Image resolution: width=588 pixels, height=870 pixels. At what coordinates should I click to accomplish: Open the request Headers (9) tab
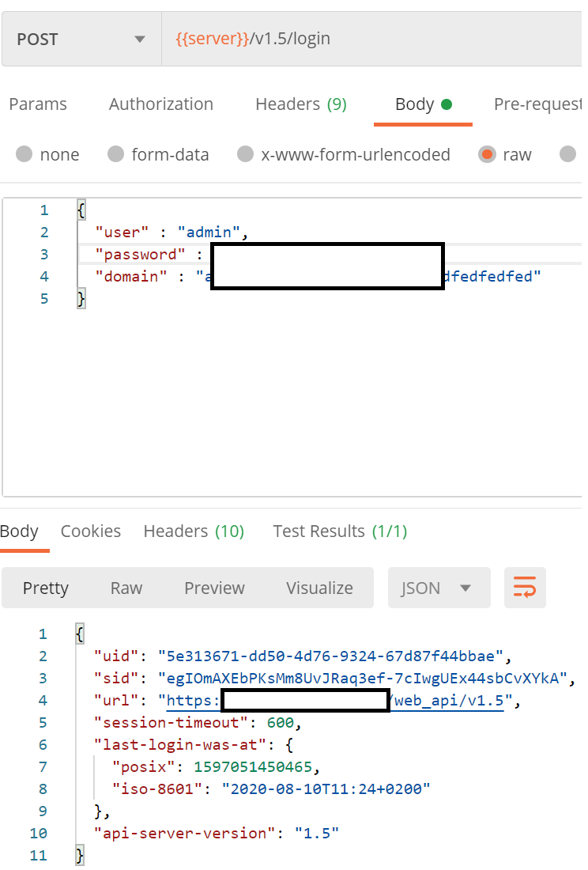[x=300, y=104]
